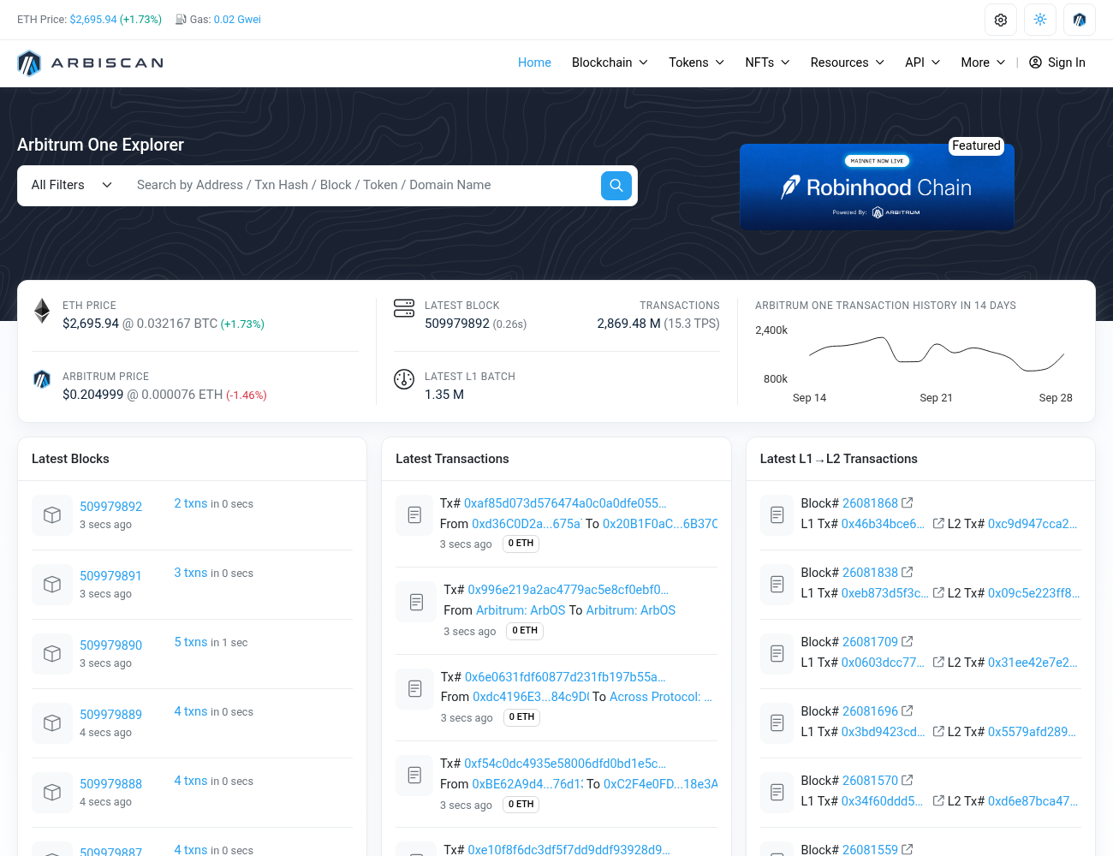Expand the All Filters dropdown

coord(72,185)
